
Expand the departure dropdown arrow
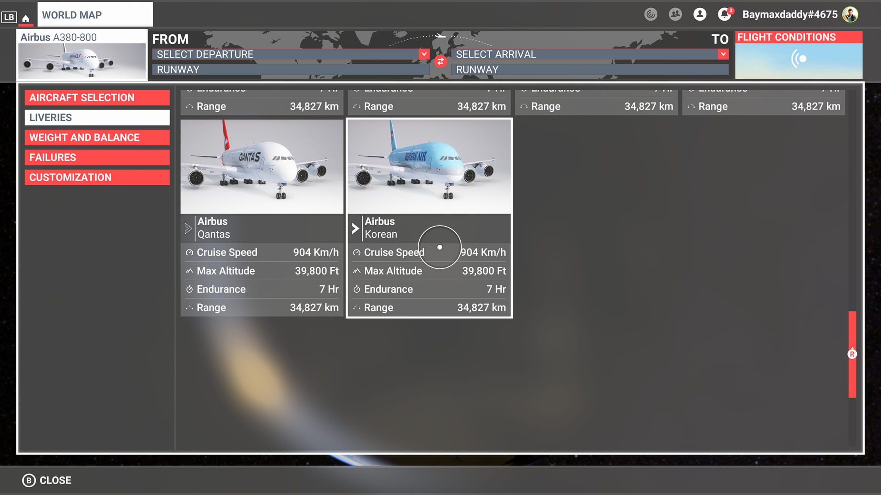(424, 54)
